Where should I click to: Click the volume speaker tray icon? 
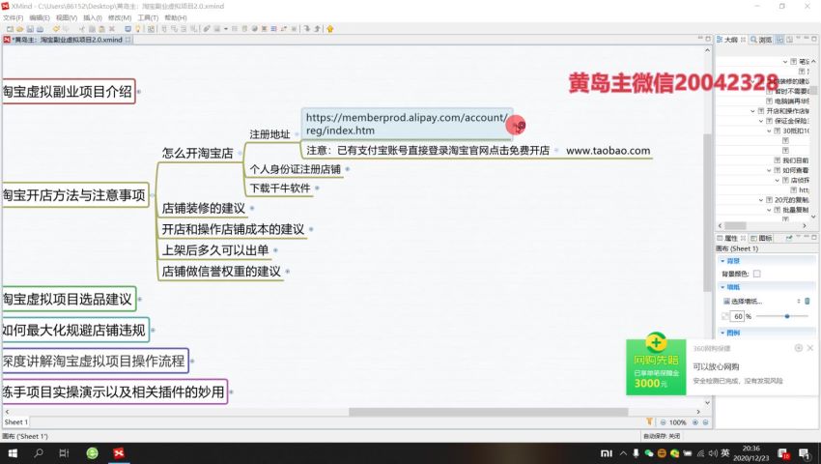click(x=713, y=453)
